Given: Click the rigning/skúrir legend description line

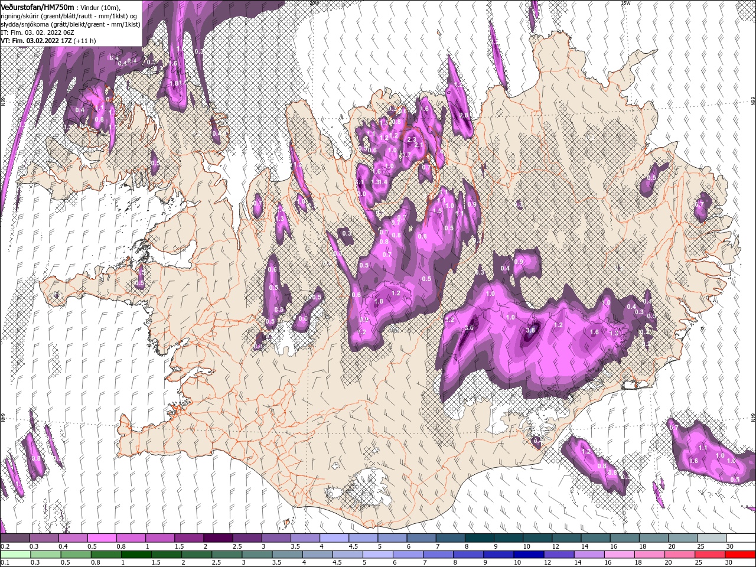Looking at the screenshot, I should tap(69, 15).
